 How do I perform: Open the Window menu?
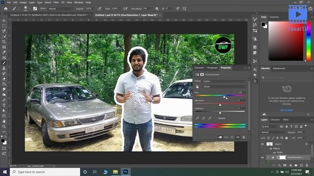pos(78,2)
